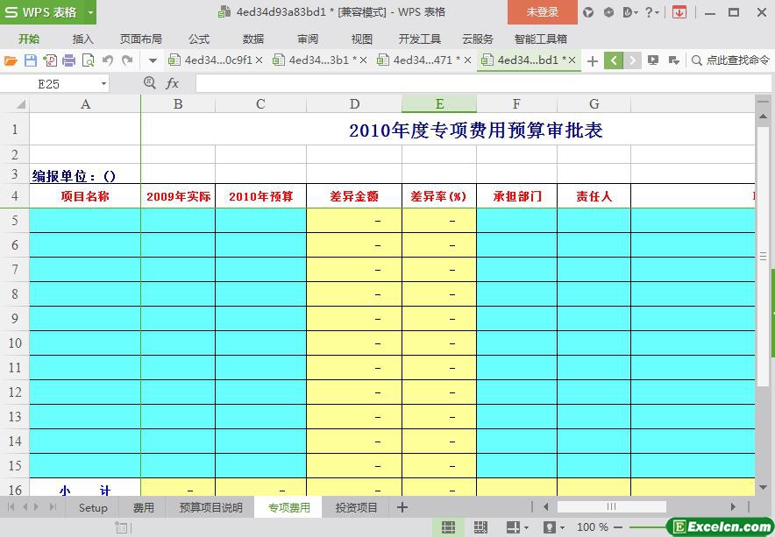Click the Open folder icon in toolbar
The width and height of the screenshot is (775, 537).
coord(11,60)
